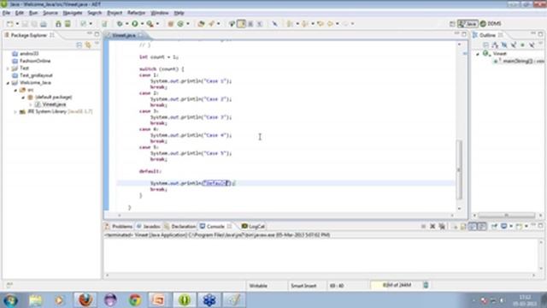Open Chrome from the taskbar

[135, 299]
